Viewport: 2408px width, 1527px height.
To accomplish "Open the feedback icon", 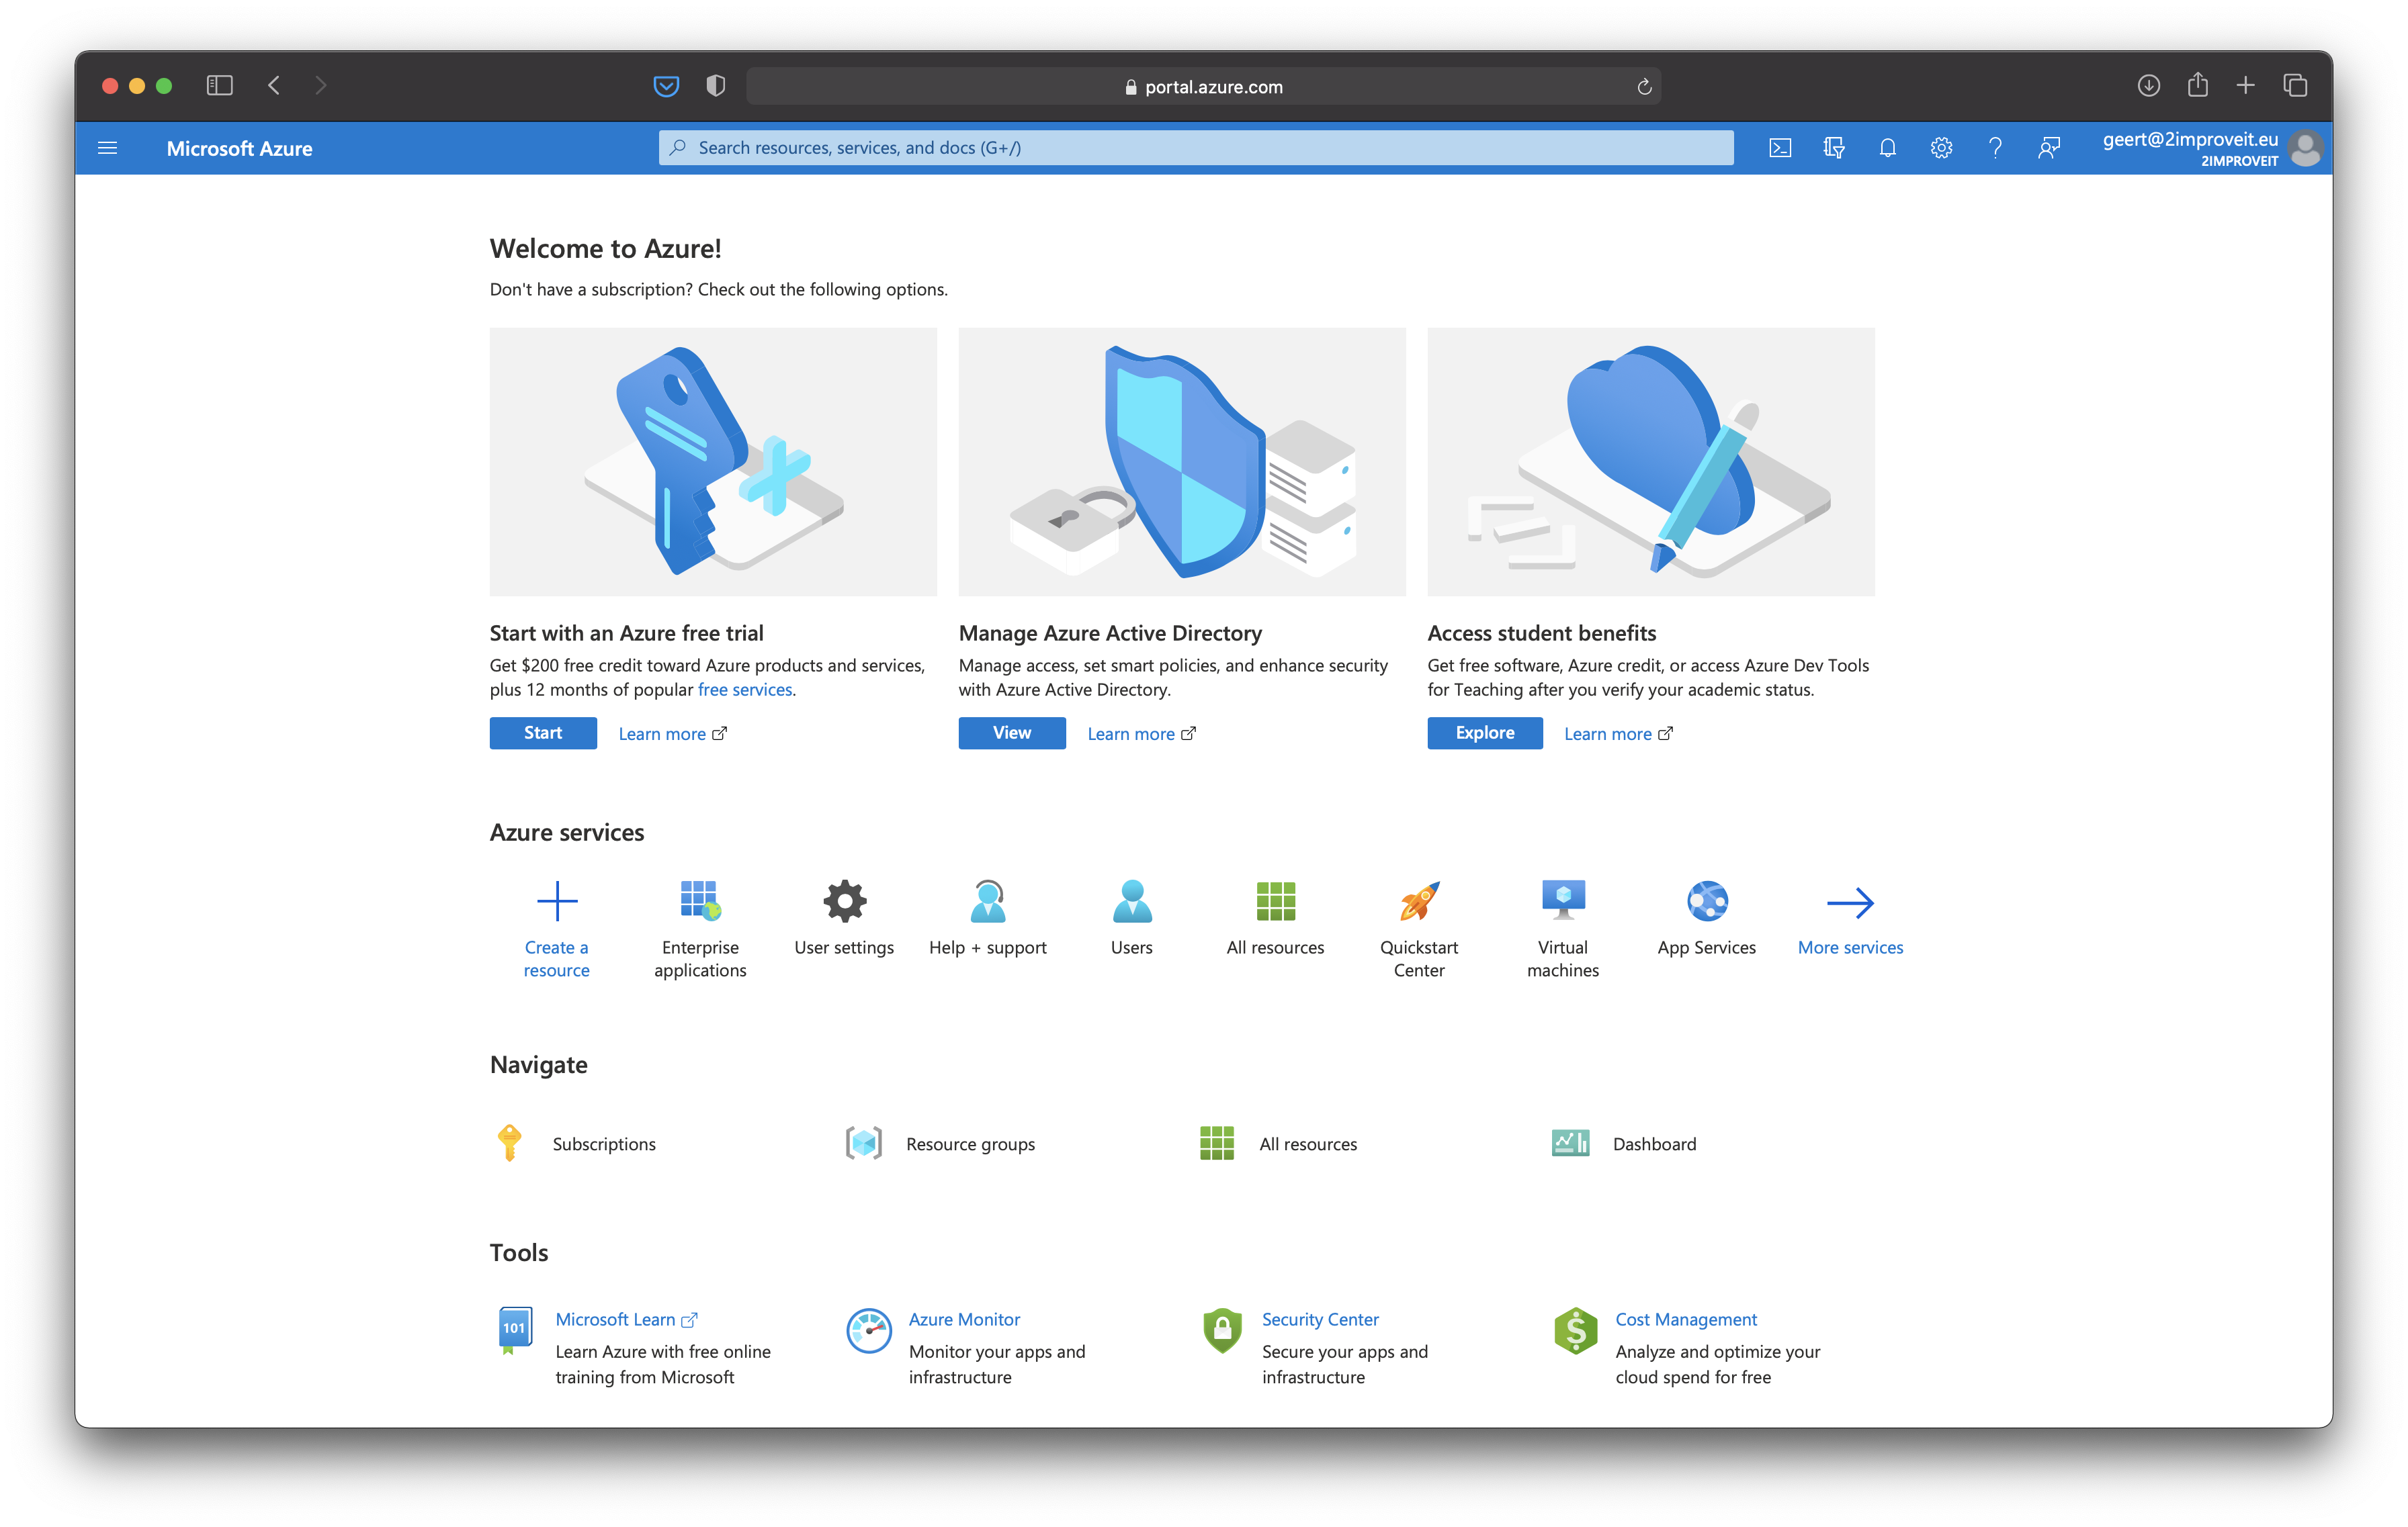I will click(2049, 148).
